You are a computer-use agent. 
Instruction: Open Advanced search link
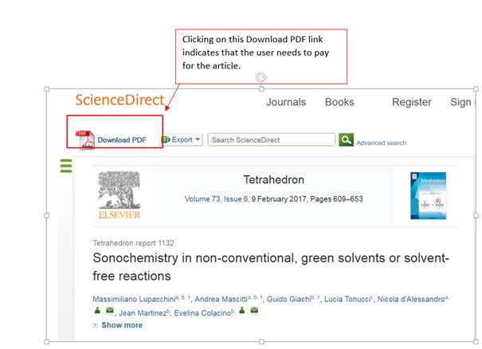pyautogui.click(x=381, y=143)
